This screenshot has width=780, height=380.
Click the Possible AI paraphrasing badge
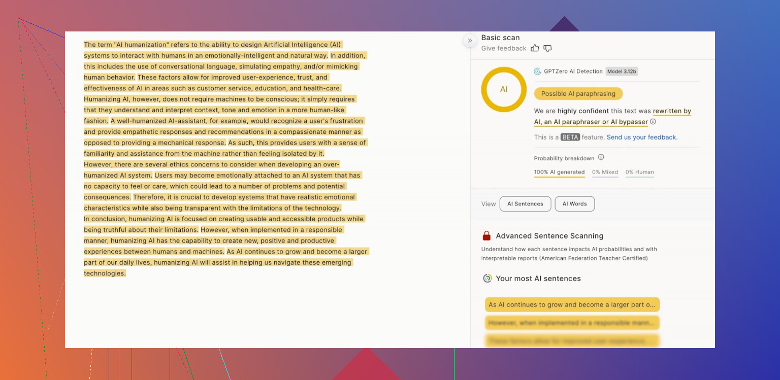578,94
